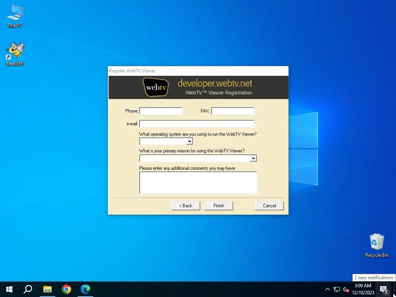Focus the Phone input field
Screen dimensions: 396x297
click(x=161, y=111)
